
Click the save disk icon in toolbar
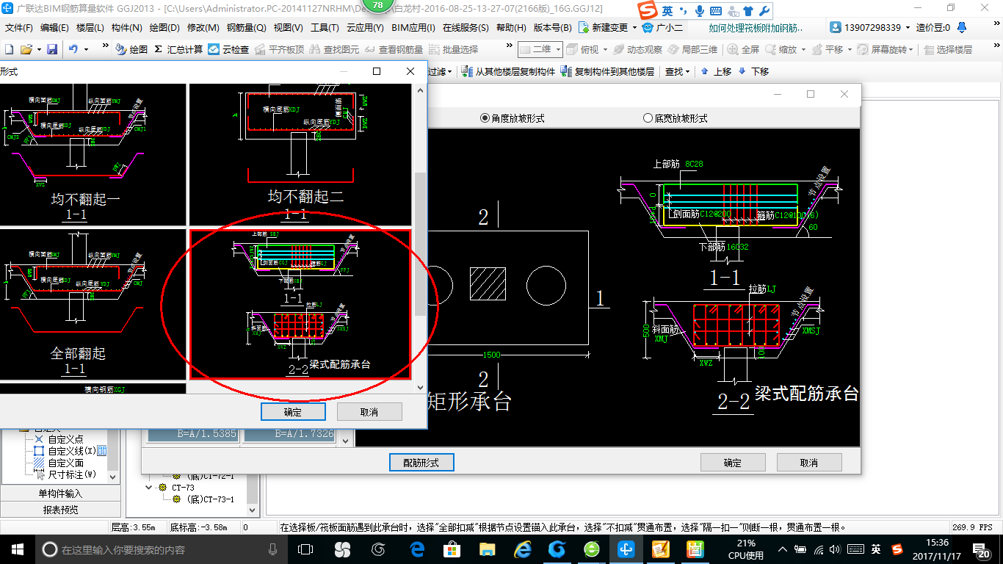(x=52, y=49)
